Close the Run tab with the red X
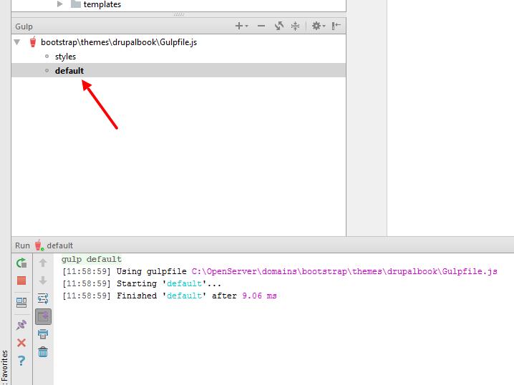Viewport: 514px width, 385px height. click(21, 343)
